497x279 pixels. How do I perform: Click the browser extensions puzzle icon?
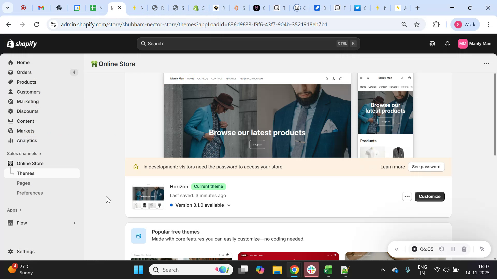436,24
